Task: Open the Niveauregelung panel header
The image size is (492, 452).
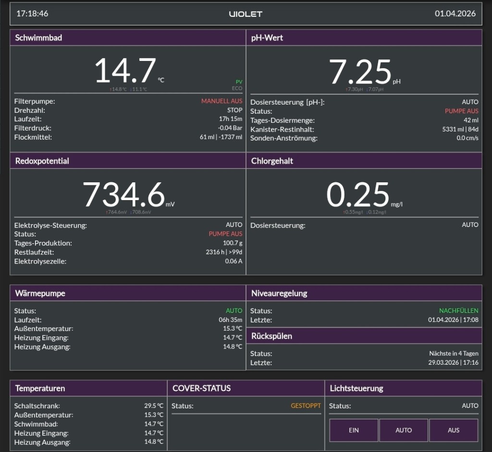Action: click(364, 293)
